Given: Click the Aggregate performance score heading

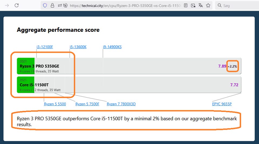Looking at the screenshot, I should (58, 30).
